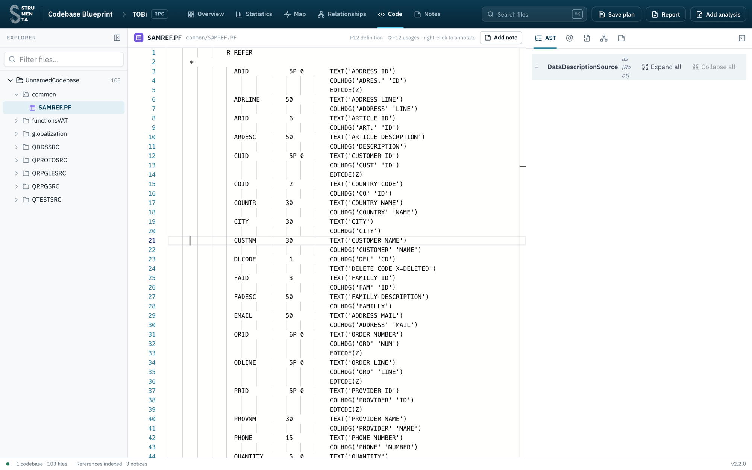Open the hierarchy tree panel icon
This screenshot has width=752, height=470.
[604, 38]
